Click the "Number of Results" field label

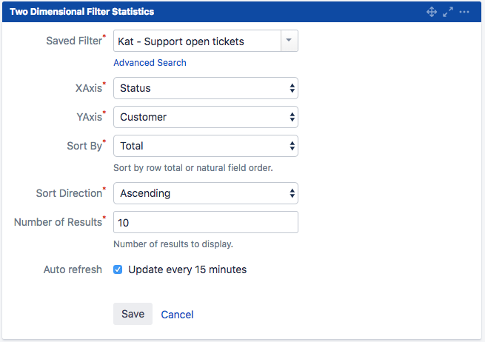point(58,222)
